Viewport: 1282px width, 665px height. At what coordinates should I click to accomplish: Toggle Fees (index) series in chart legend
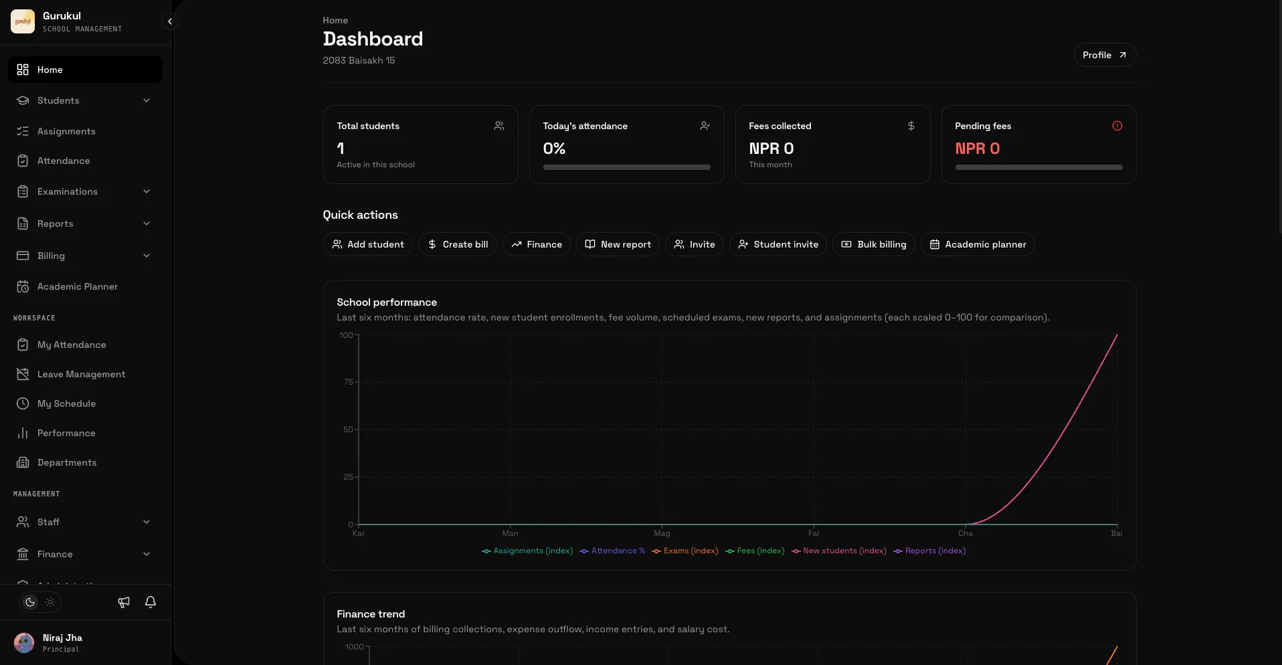coord(755,551)
